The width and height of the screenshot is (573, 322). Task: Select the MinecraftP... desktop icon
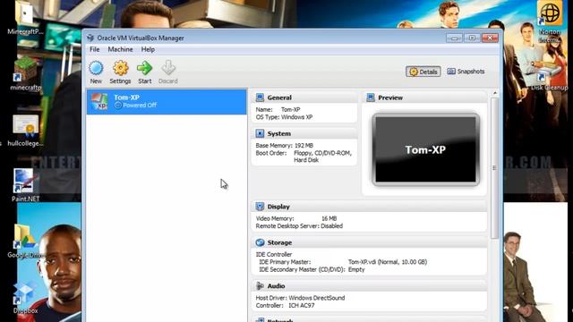(x=25, y=18)
